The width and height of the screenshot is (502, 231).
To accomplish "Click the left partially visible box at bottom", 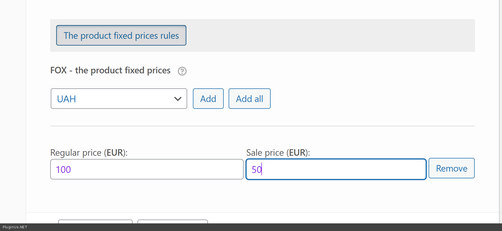I will tap(95, 221).
